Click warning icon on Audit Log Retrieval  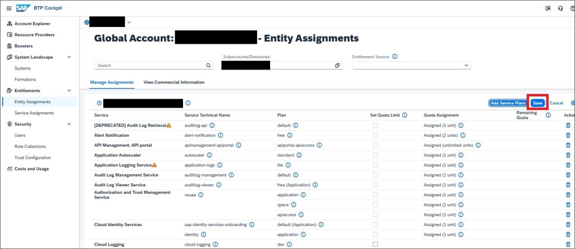pos(168,125)
